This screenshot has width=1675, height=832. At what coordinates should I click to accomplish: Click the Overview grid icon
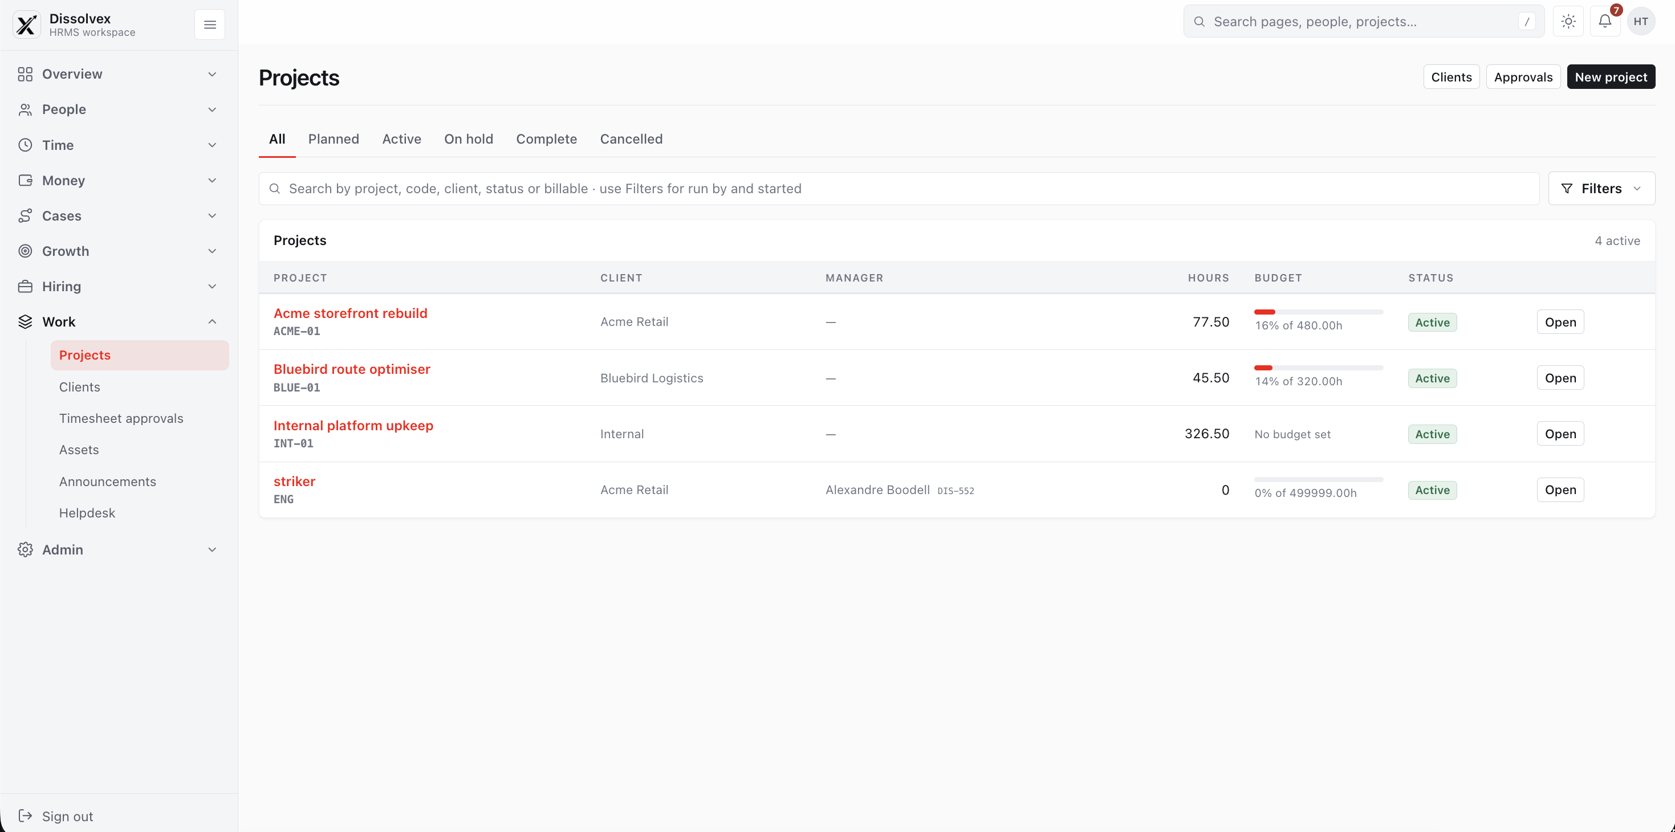pyautogui.click(x=25, y=74)
